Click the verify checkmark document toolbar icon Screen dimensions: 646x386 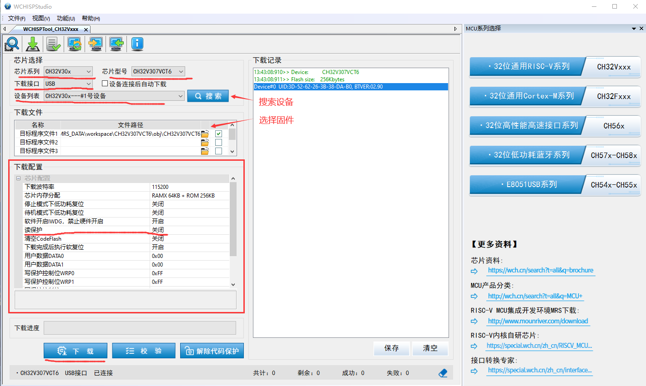pyautogui.click(x=54, y=44)
